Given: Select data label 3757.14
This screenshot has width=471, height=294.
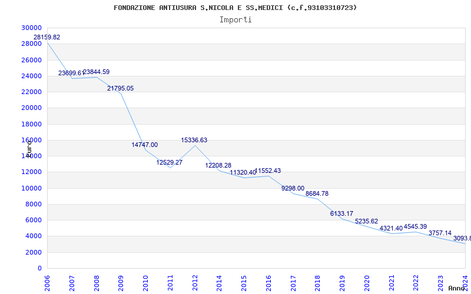Looking at the screenshot, I should [440, 233].
